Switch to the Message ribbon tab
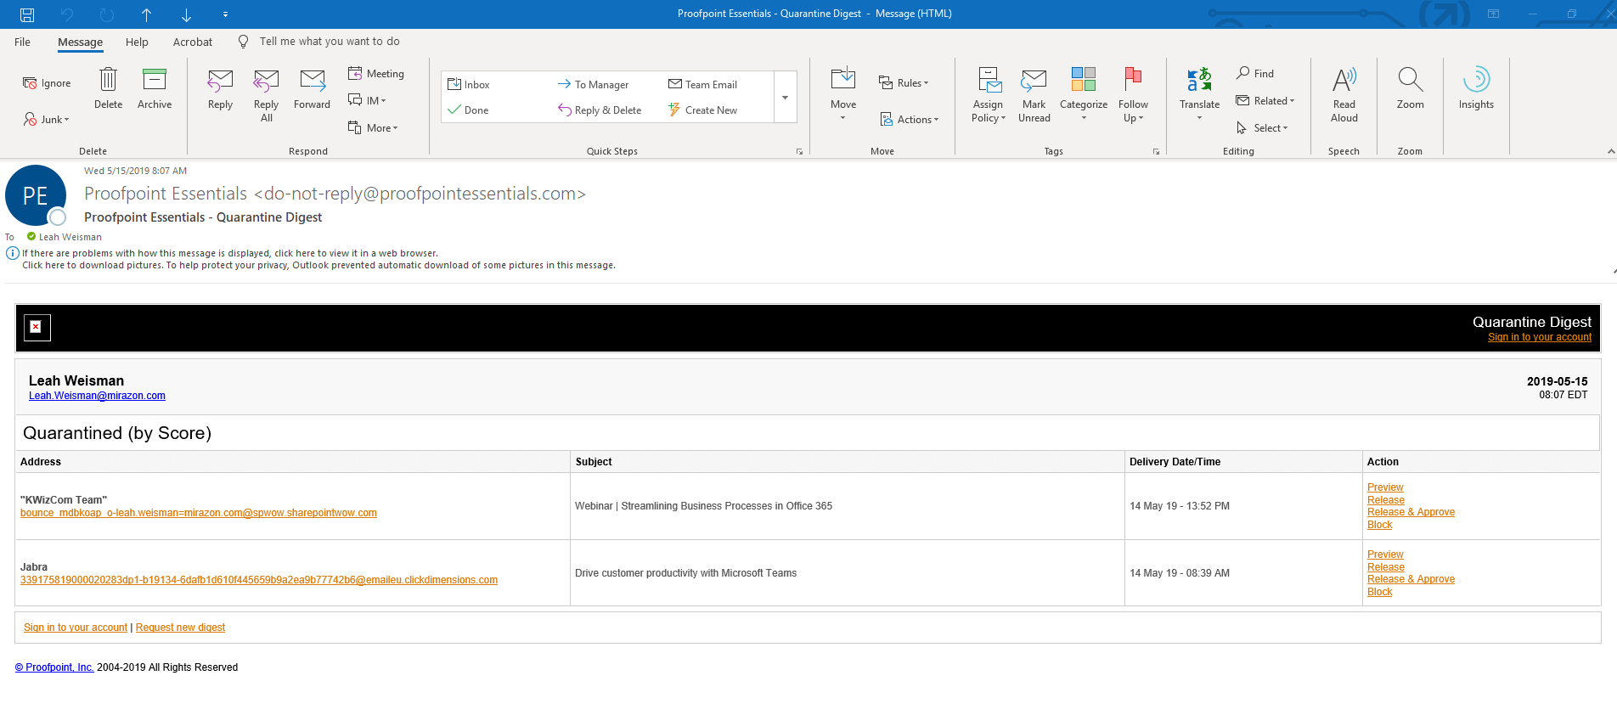The height and width of the screenshot is (715, 1617). point(80,42)
